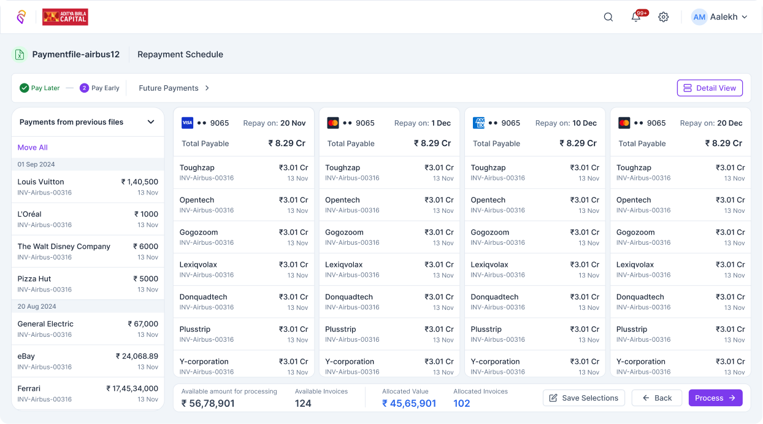The image size is (763, 424).
Task: Click Plusstrip in the 20 Nov column
Action: [244, 334]
